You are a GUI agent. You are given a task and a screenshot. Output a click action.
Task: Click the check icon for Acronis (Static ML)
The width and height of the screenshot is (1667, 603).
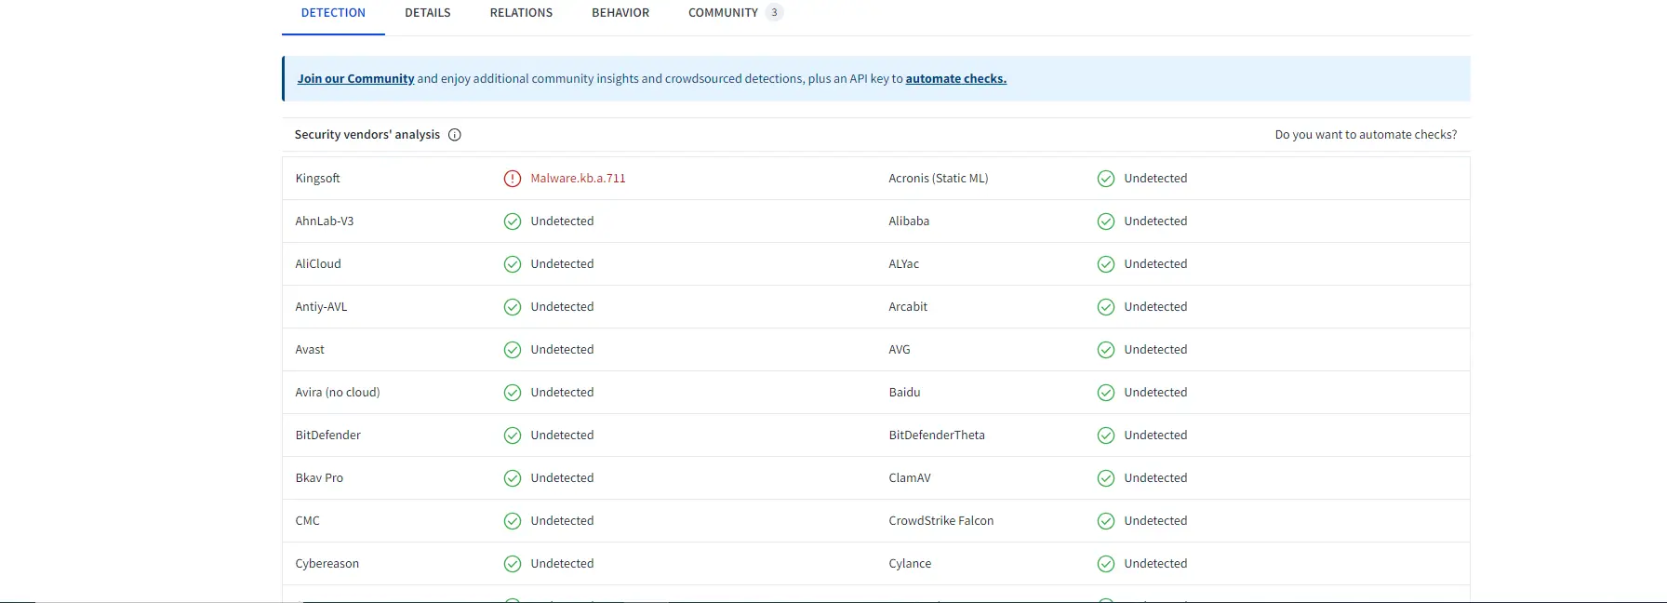(x=1106, y=179)
